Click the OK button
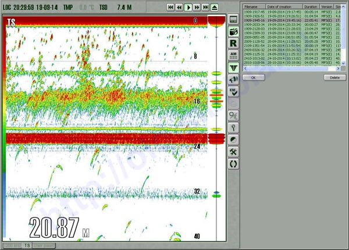Viewport: 349px width, 250px height. point(253,77)
